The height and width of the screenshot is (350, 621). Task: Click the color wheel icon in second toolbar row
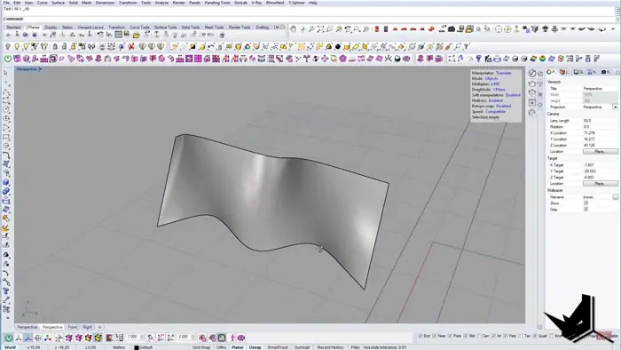click(x=248, y=47)
